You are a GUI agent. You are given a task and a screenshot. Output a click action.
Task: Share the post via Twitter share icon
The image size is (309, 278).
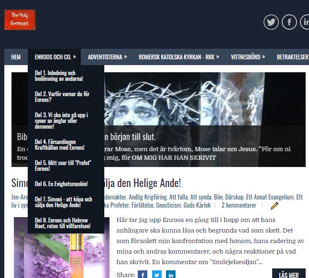coord(157,275)
